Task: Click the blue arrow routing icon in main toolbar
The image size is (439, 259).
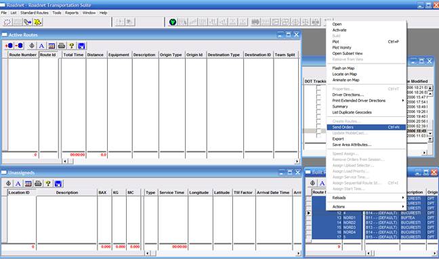Action: click(x=27, y=22)
